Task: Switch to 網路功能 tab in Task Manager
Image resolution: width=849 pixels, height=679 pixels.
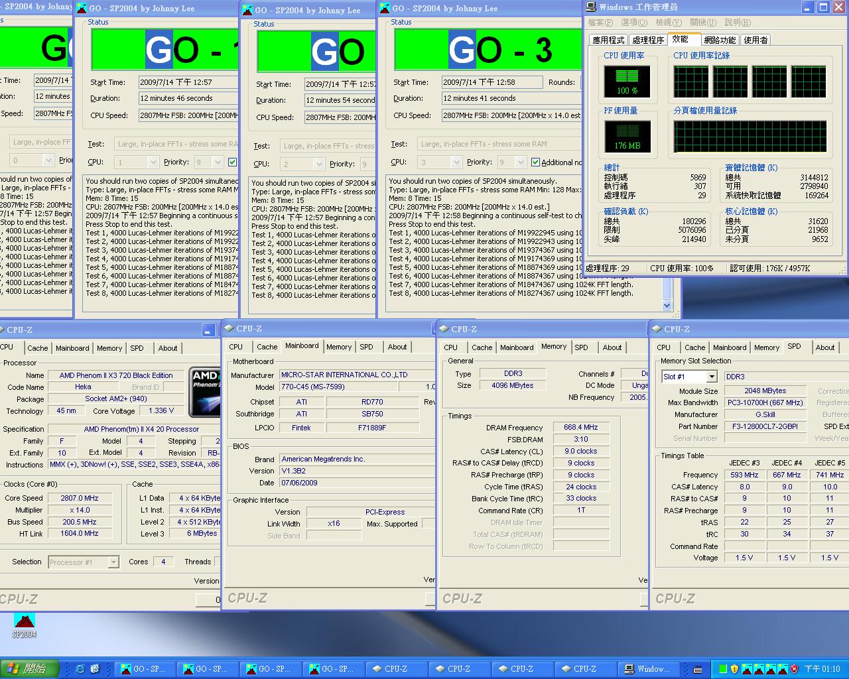Action: pos(720,40)
